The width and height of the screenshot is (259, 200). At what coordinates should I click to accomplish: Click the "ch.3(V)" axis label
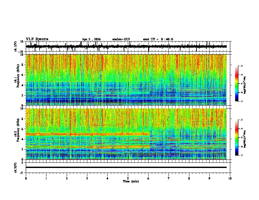(16, 168)
